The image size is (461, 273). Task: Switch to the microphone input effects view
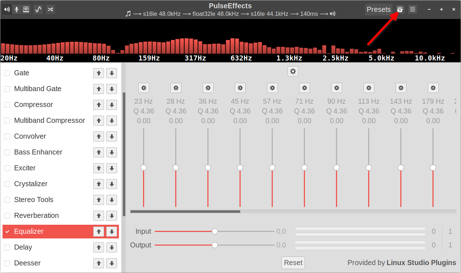17,9
